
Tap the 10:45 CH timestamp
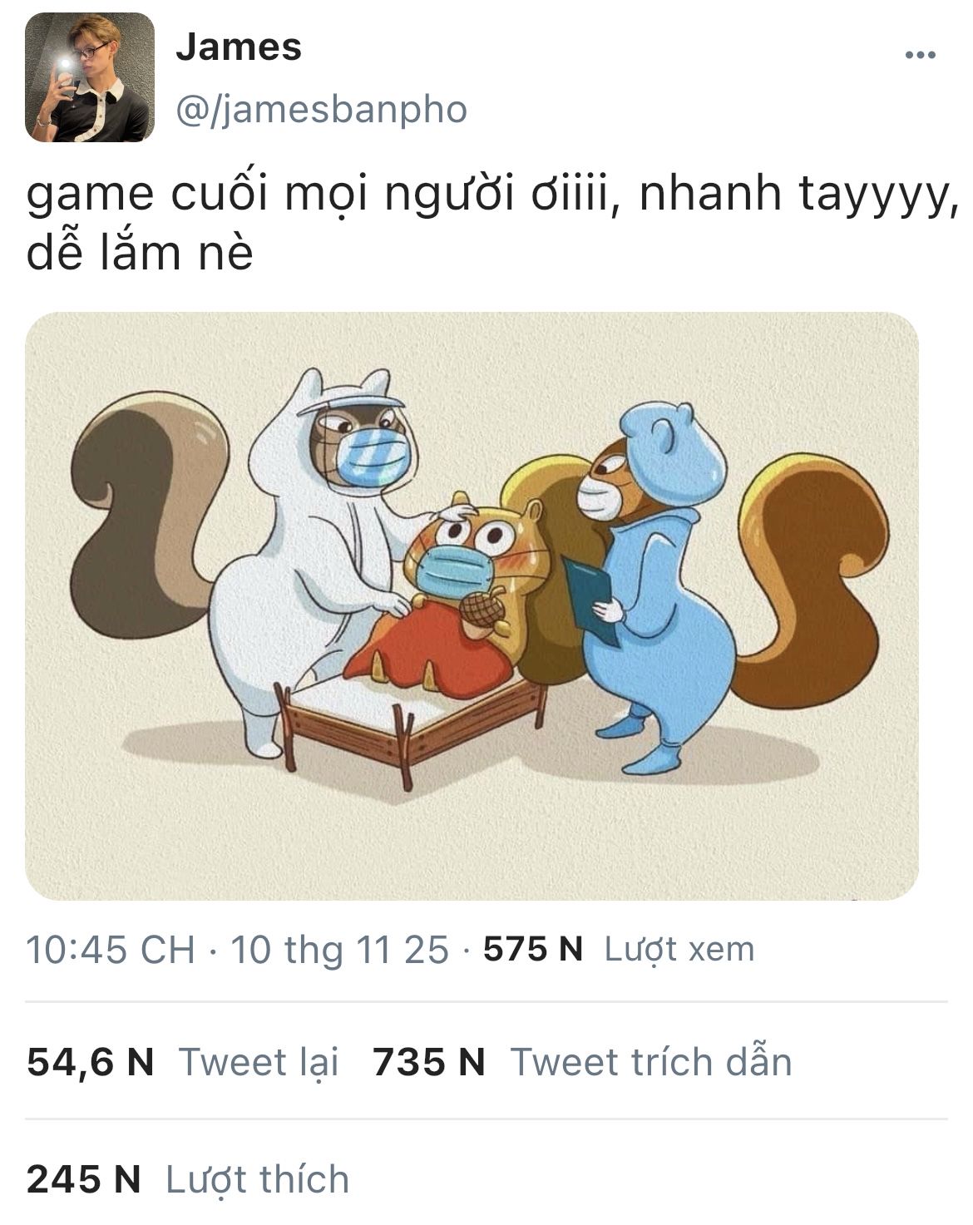pos(111,949)
